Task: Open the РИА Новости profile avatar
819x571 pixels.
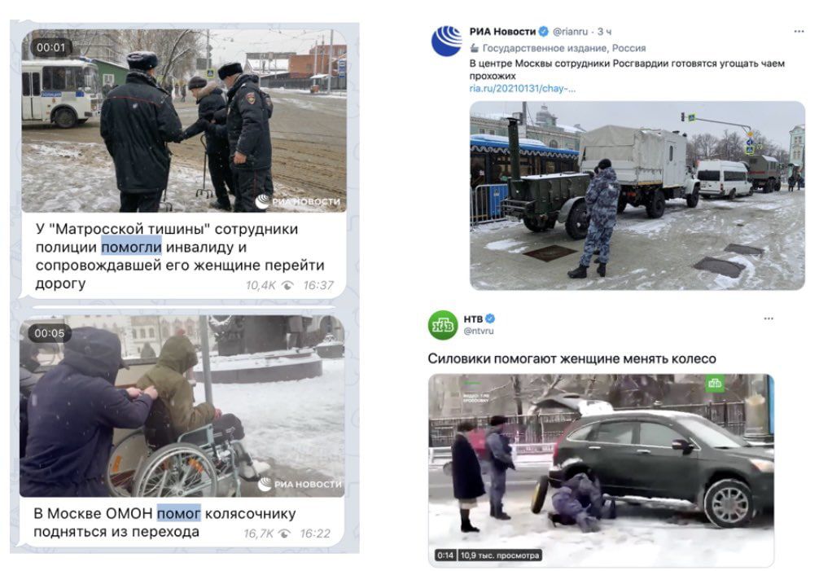Action: point(447,41)
